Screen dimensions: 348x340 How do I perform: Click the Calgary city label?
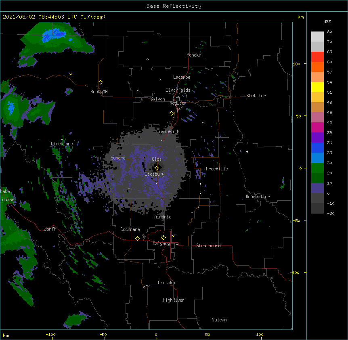click(x=161, y=243)
